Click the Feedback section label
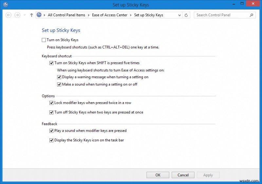The height and width of the screenshot is (184, 262). (49, 124)
